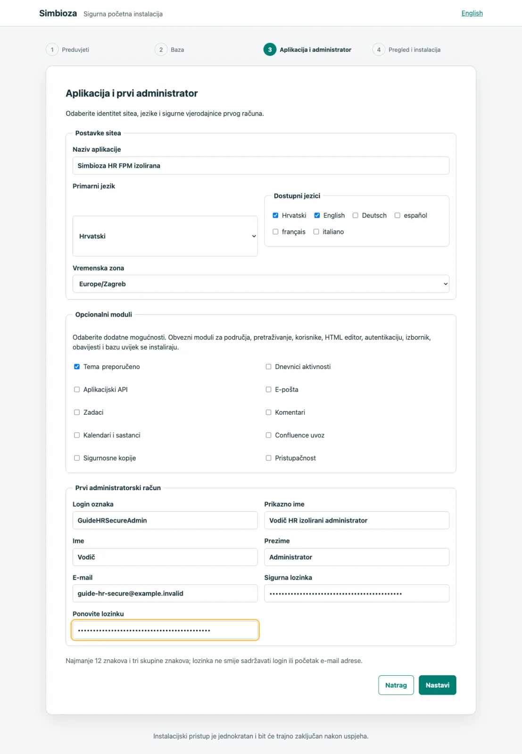This screenshot has height=754, width=522.
Task: Click the Natrag button
Action: click(x=396, y=685)
